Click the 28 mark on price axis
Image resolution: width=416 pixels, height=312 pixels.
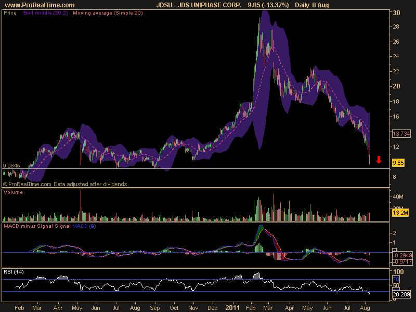click(396, 27)
